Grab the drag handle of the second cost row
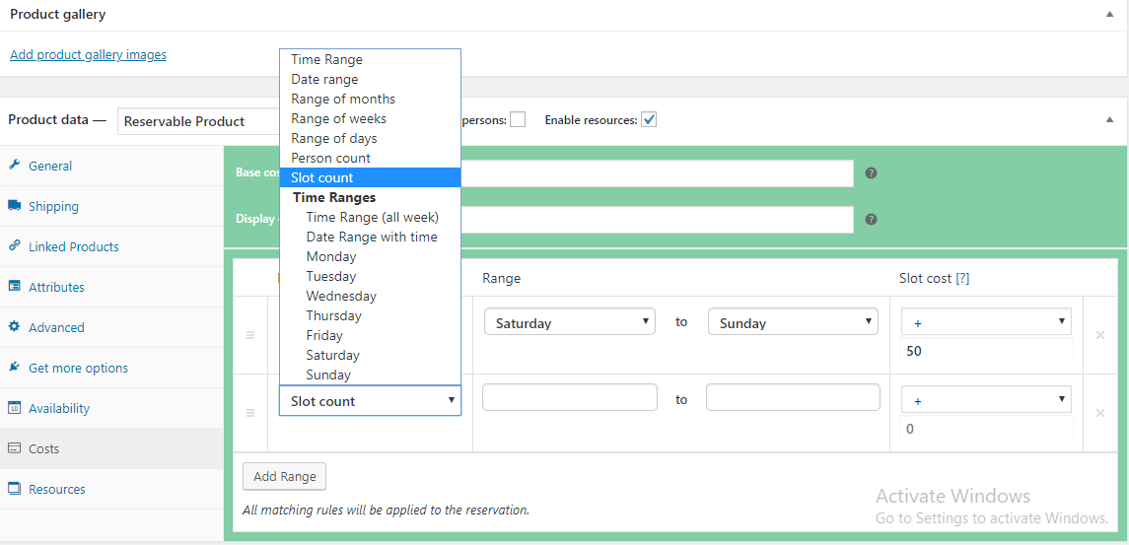The height and width of the screenshot is (545, 1129). tap(250, 413)
